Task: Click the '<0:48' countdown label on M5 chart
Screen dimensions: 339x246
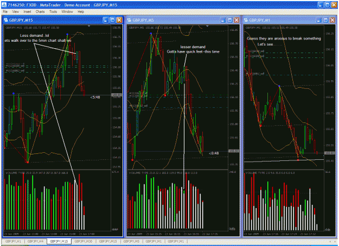Action: pos(214,153)
